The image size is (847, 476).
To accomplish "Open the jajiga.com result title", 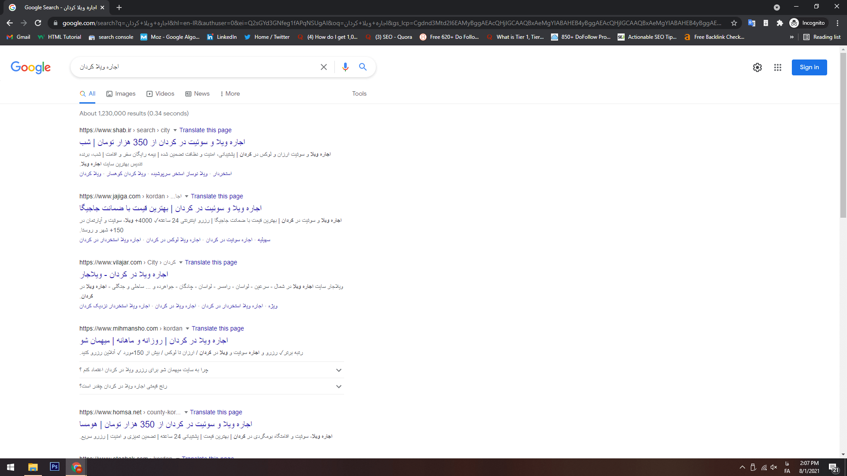I will coord(171,208).
